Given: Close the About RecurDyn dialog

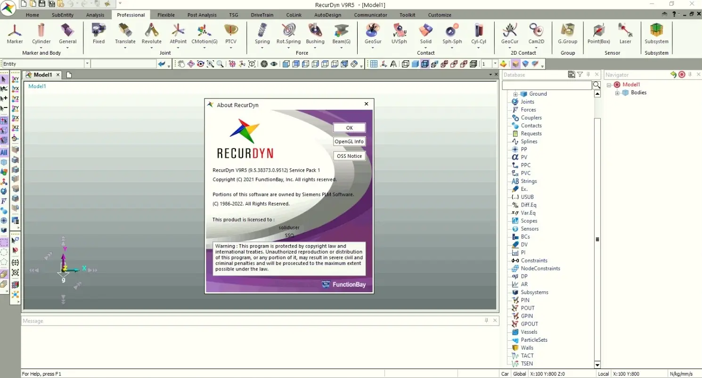Looking at the screenshot, I should point(367,104).
